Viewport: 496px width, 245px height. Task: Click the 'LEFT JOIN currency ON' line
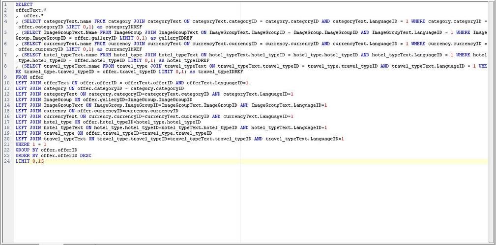[x=97, y=111]
